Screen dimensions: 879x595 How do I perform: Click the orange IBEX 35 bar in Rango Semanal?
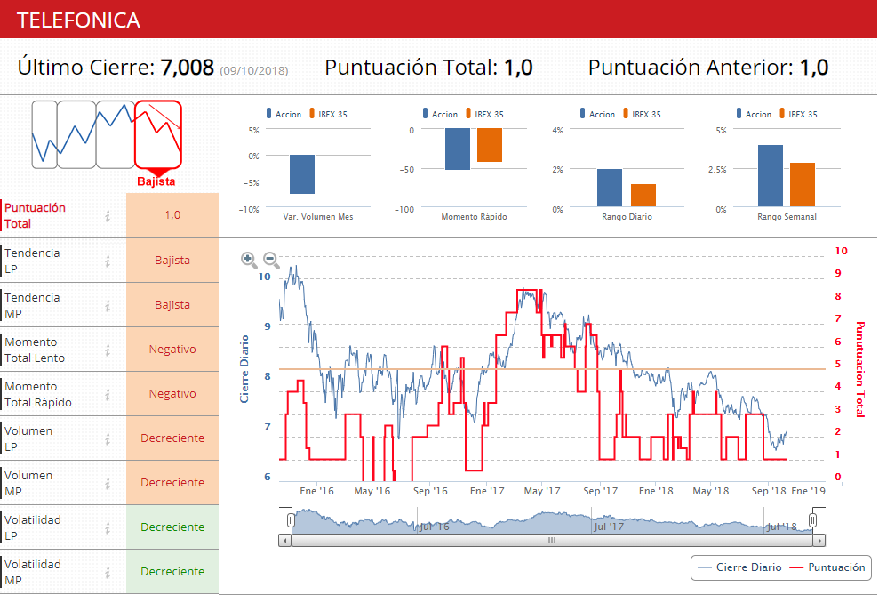pos(803,185)
